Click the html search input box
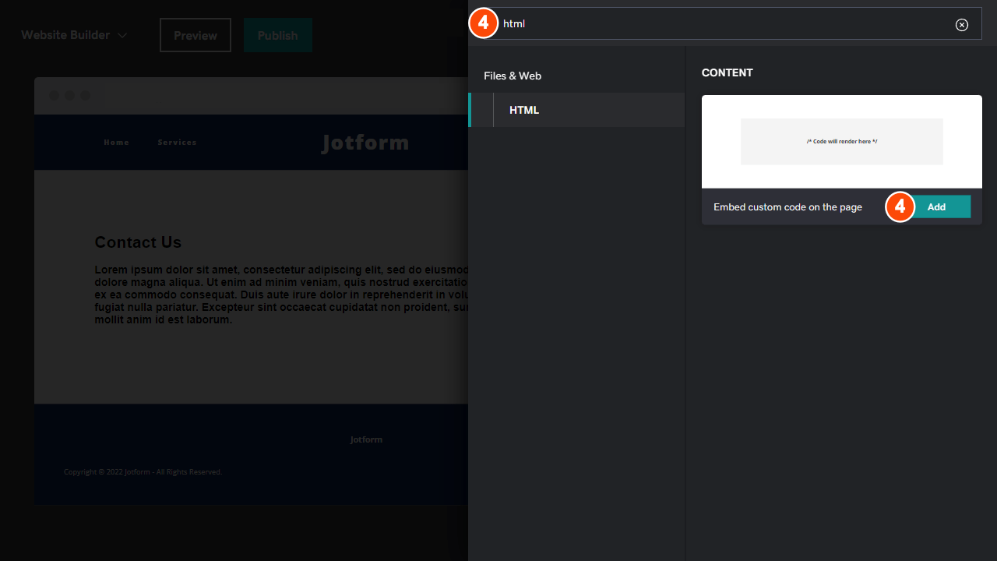Image resolution: width=997 pixels, height=561 pixels. pos(725,23)
